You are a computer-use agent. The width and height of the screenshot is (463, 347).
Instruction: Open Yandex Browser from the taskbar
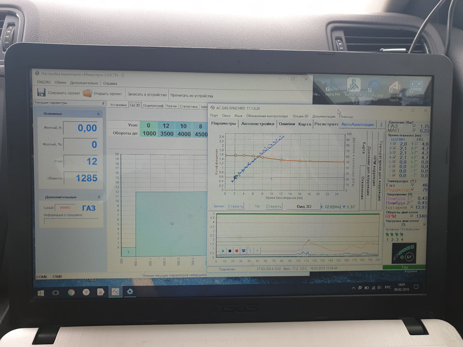point(86,292)
